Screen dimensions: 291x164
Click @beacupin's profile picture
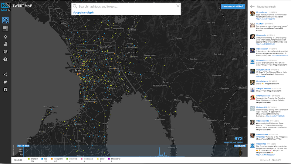(x=252, y=37)
